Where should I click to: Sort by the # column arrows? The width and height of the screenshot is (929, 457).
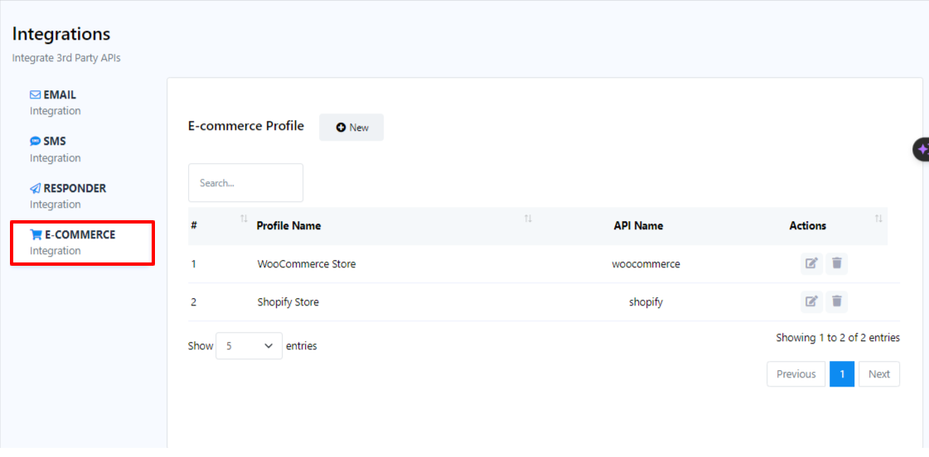(244, 219)
